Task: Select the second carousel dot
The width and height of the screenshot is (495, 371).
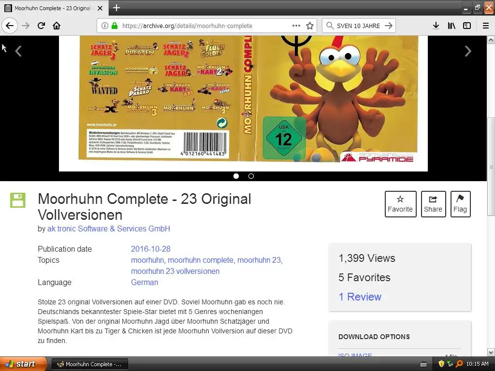Action: click(x=251, y=176)
